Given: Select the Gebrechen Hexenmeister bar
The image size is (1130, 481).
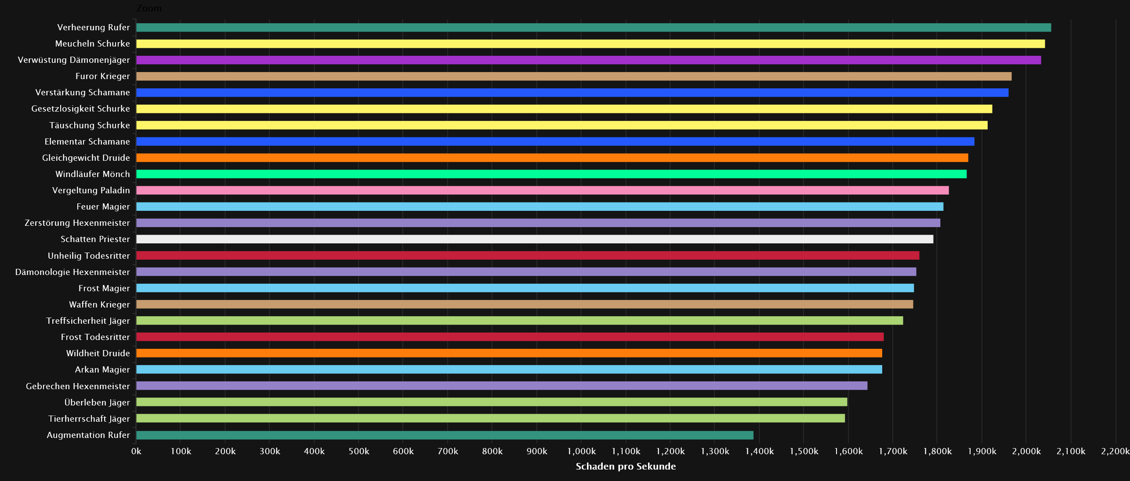Looking at the screenshot, I should pos(502,386).
